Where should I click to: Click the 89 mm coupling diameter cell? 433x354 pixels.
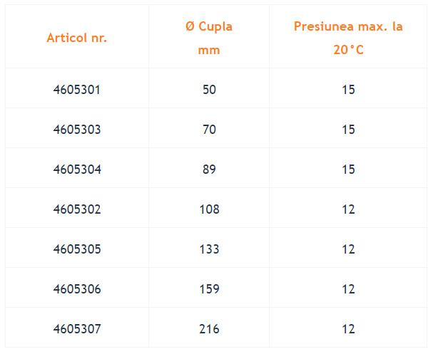coord(209,170)
